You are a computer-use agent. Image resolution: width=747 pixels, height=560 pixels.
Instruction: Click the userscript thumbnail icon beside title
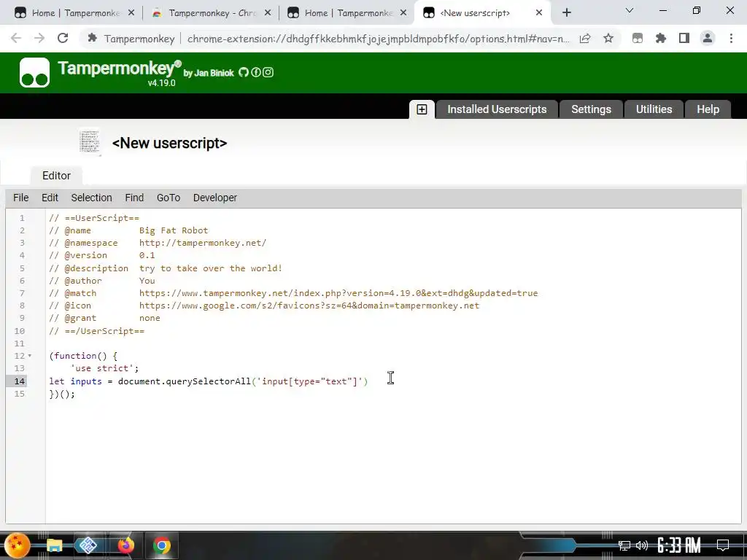[90, 142]
